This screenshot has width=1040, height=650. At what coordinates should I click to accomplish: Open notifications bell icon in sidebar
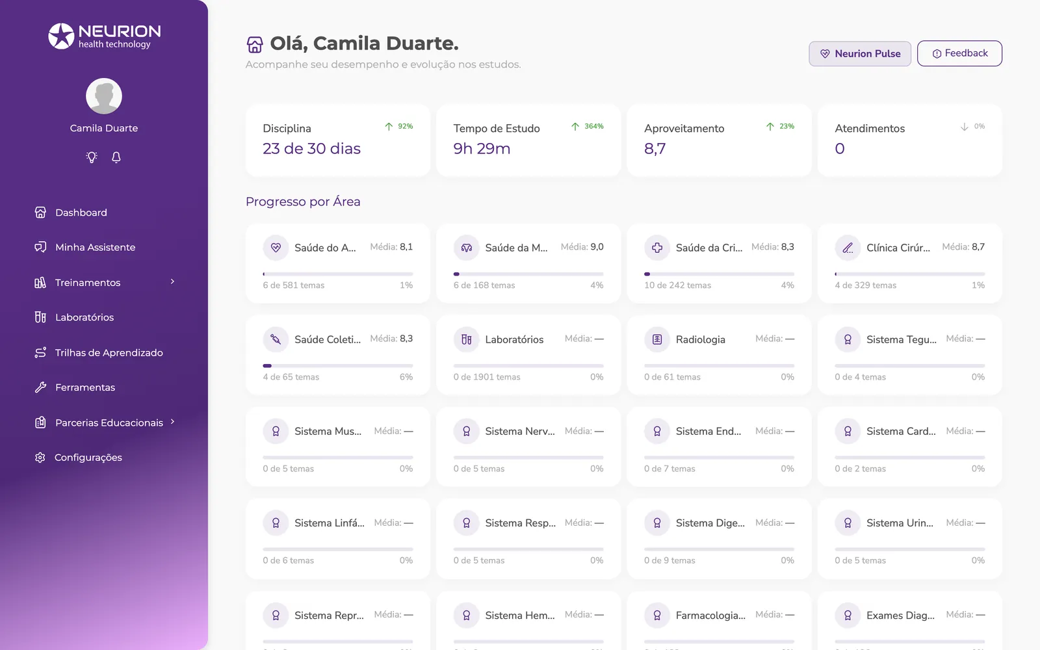pyautogui.click(x=116, y=157)
